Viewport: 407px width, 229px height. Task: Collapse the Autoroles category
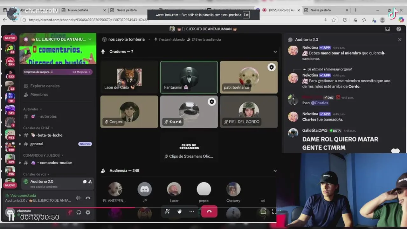(32, 109)
